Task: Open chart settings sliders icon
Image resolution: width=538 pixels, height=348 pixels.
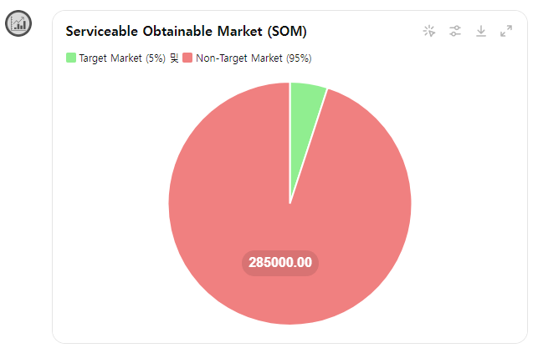Action: 455,31
